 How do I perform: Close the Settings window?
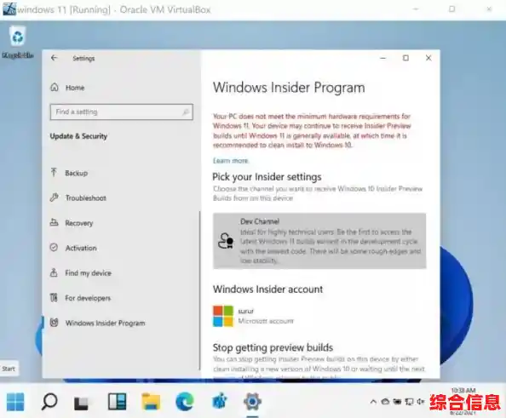428,58
